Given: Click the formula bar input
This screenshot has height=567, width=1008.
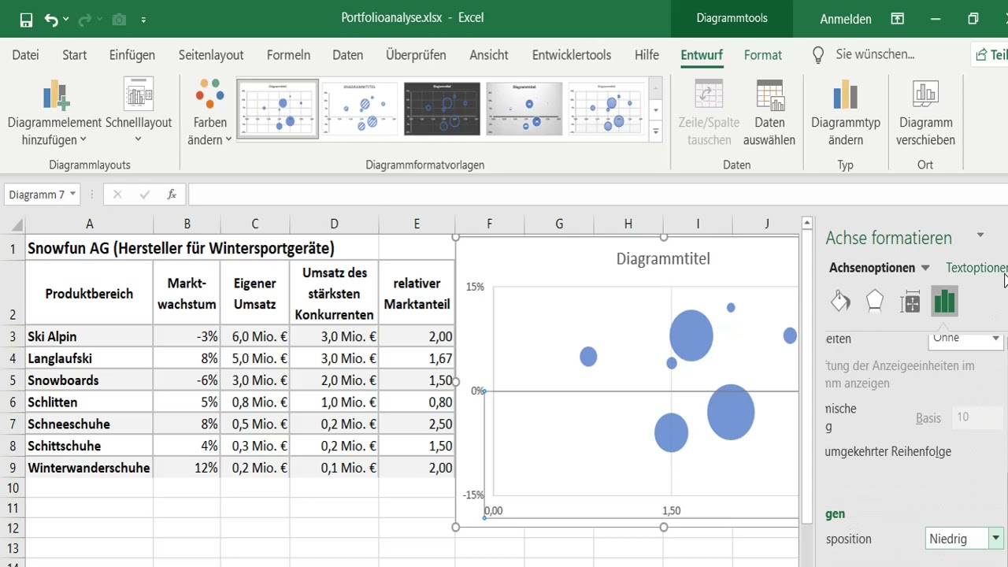Looking at the screenshot, I should click(598, 195).
